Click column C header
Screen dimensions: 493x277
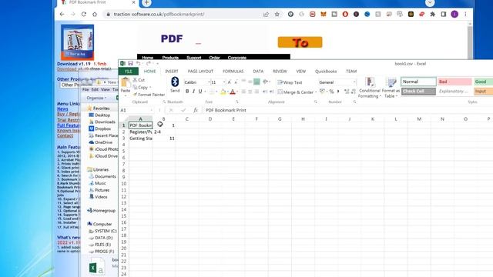click(x=186, y=119)
